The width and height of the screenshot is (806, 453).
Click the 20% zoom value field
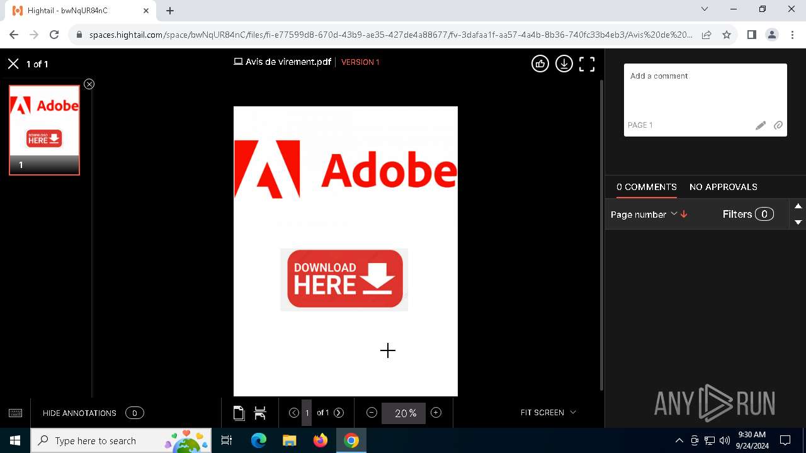[x=404, y=413]
